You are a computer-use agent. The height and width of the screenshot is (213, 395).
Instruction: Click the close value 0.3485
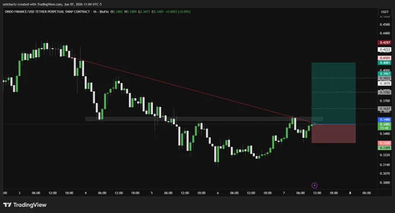159,12
